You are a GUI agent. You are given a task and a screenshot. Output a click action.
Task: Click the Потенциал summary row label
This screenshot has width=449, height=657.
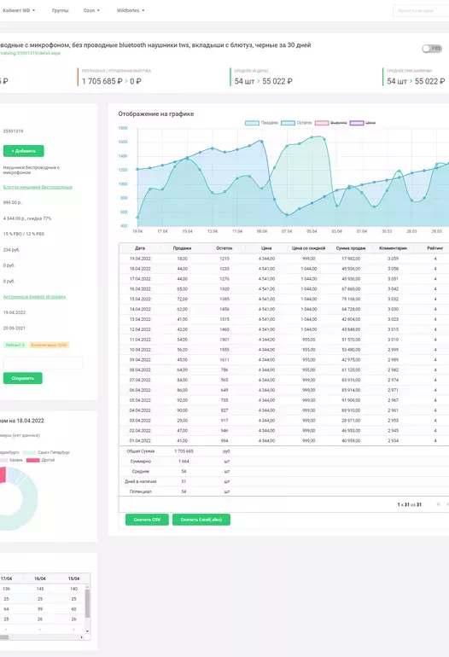point(141,491)
